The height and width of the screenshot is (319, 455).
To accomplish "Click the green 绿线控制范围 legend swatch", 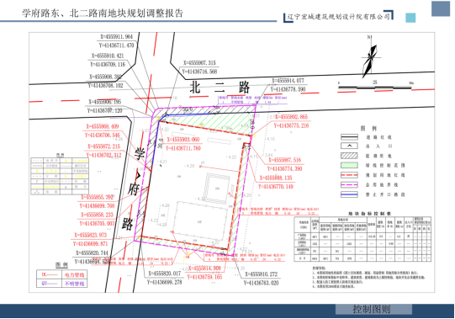I will (x=349, y=165).
